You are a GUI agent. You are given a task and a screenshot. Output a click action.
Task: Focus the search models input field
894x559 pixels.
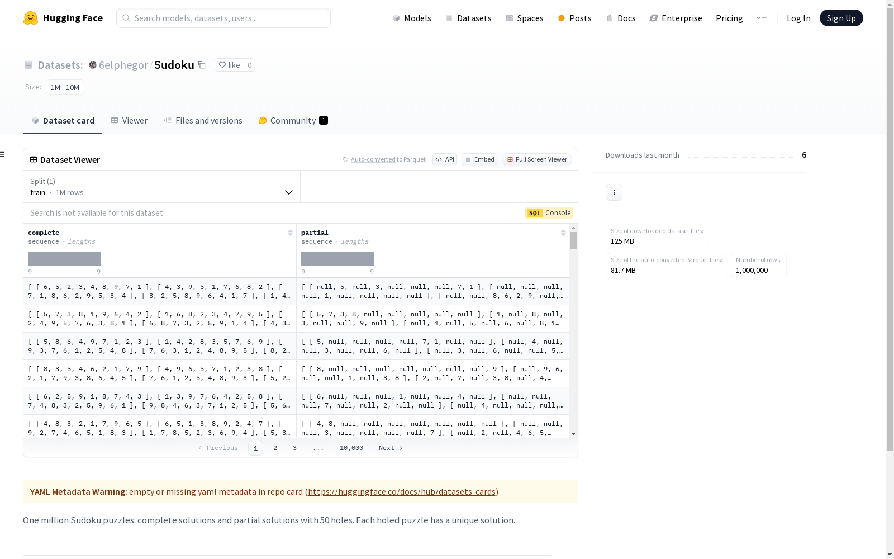223,18
